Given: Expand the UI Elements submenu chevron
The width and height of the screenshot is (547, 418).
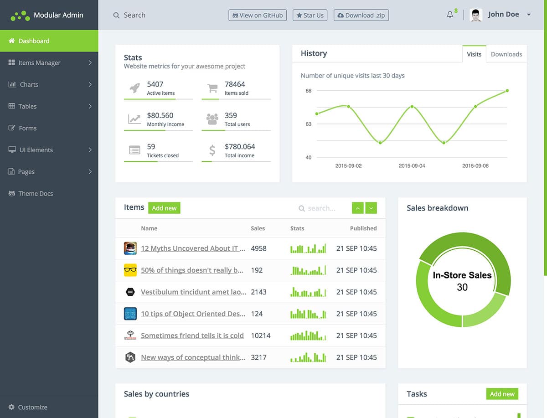Looking at the screenshot, I should pyautogui.click(x=90, y=150).
